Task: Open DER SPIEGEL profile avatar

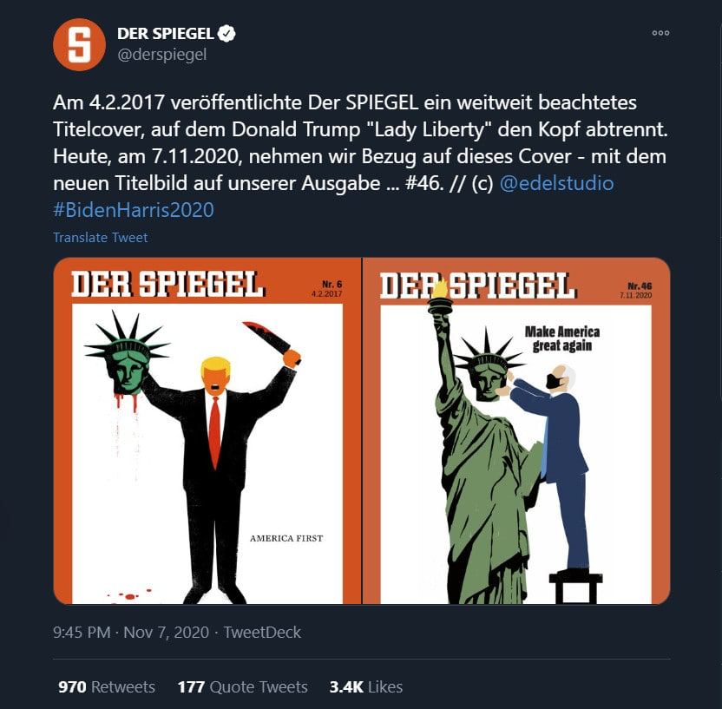Action: point(79,44)
